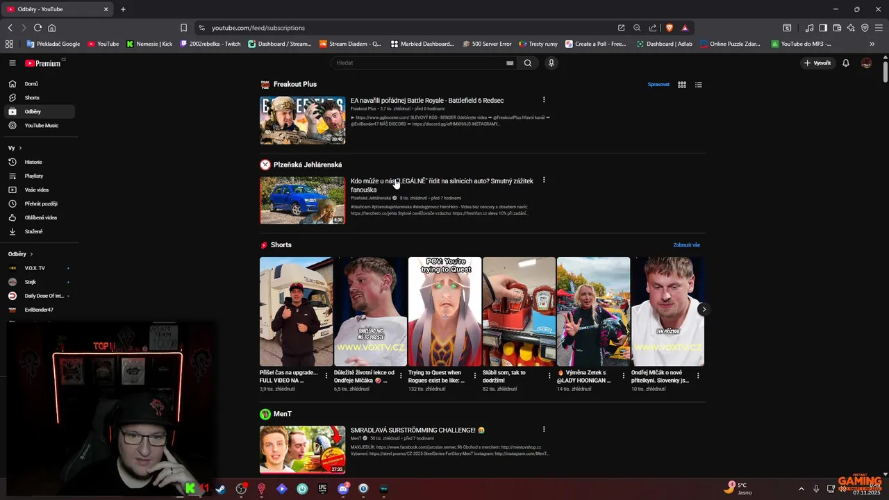Play the blue car video thumbnail
Screen dimensions: 889x500
point(302,200)
